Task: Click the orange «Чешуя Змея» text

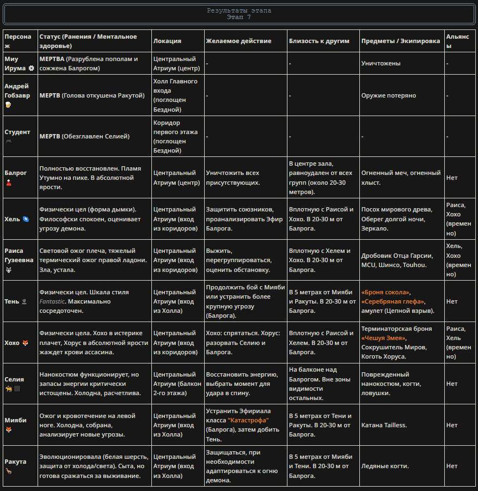Action: coord(383,338)
